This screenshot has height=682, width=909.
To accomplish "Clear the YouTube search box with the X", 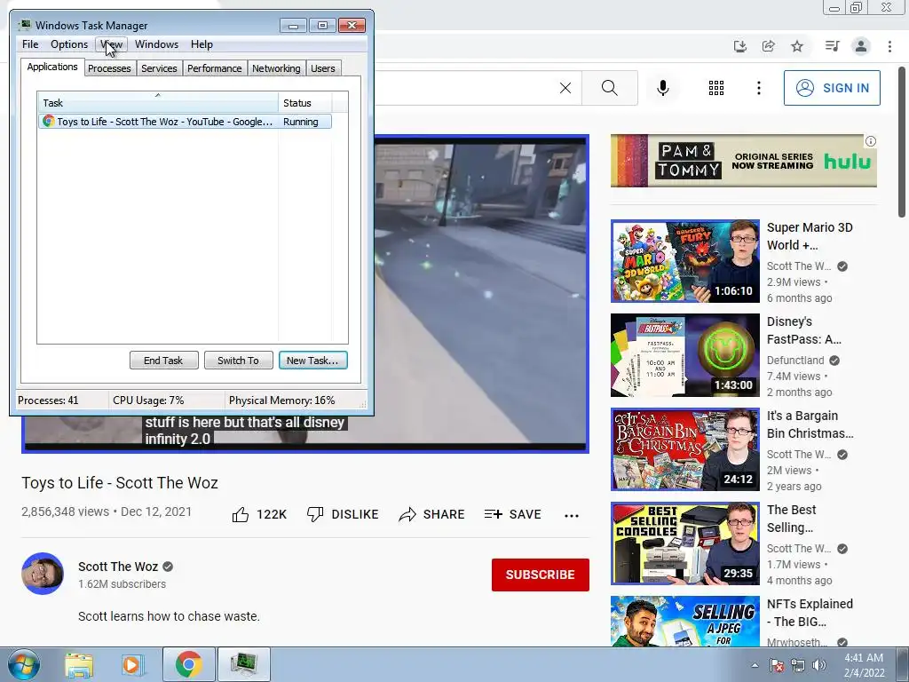I will pyautogui.click(x=565, y=88).
